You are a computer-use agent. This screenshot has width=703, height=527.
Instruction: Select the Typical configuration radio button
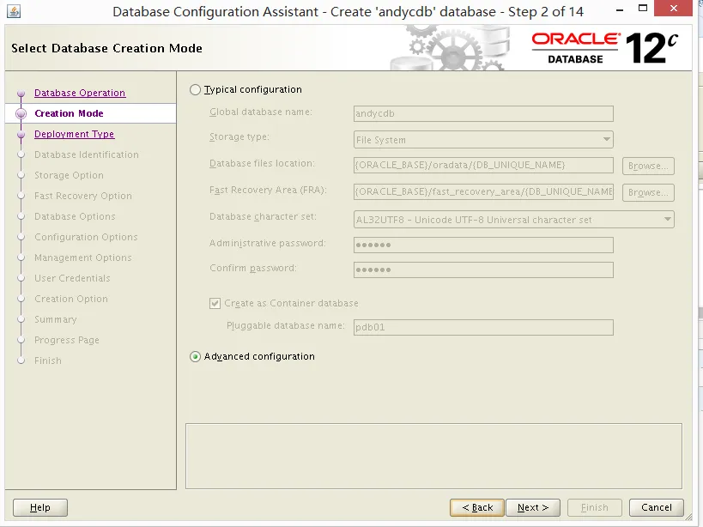[x=195, y=89]
